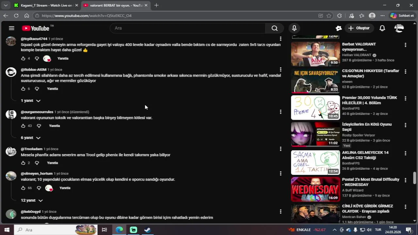Reply to @Roblox-At0M with Yanıtla
The width and height of the screenshot is (418, 235).
pos(53,89)
